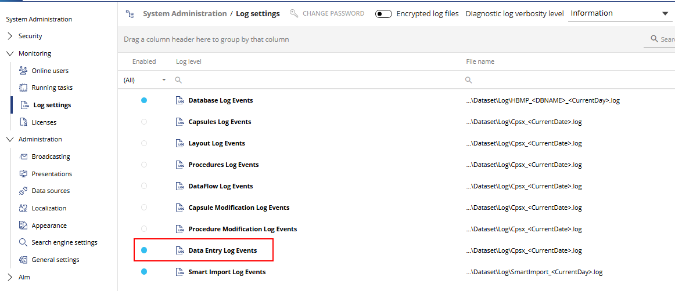The height and width of the screenshot is (291, 675).
Task: Click the Online users icon in sidebar
Action: (24, 71)
